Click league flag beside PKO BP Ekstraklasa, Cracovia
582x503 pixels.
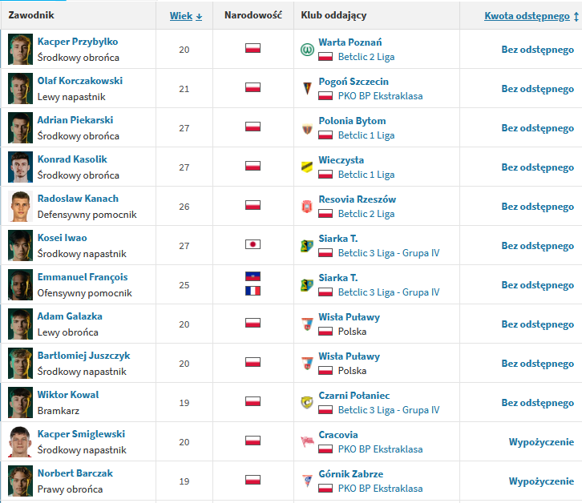(x=325, y=449)
